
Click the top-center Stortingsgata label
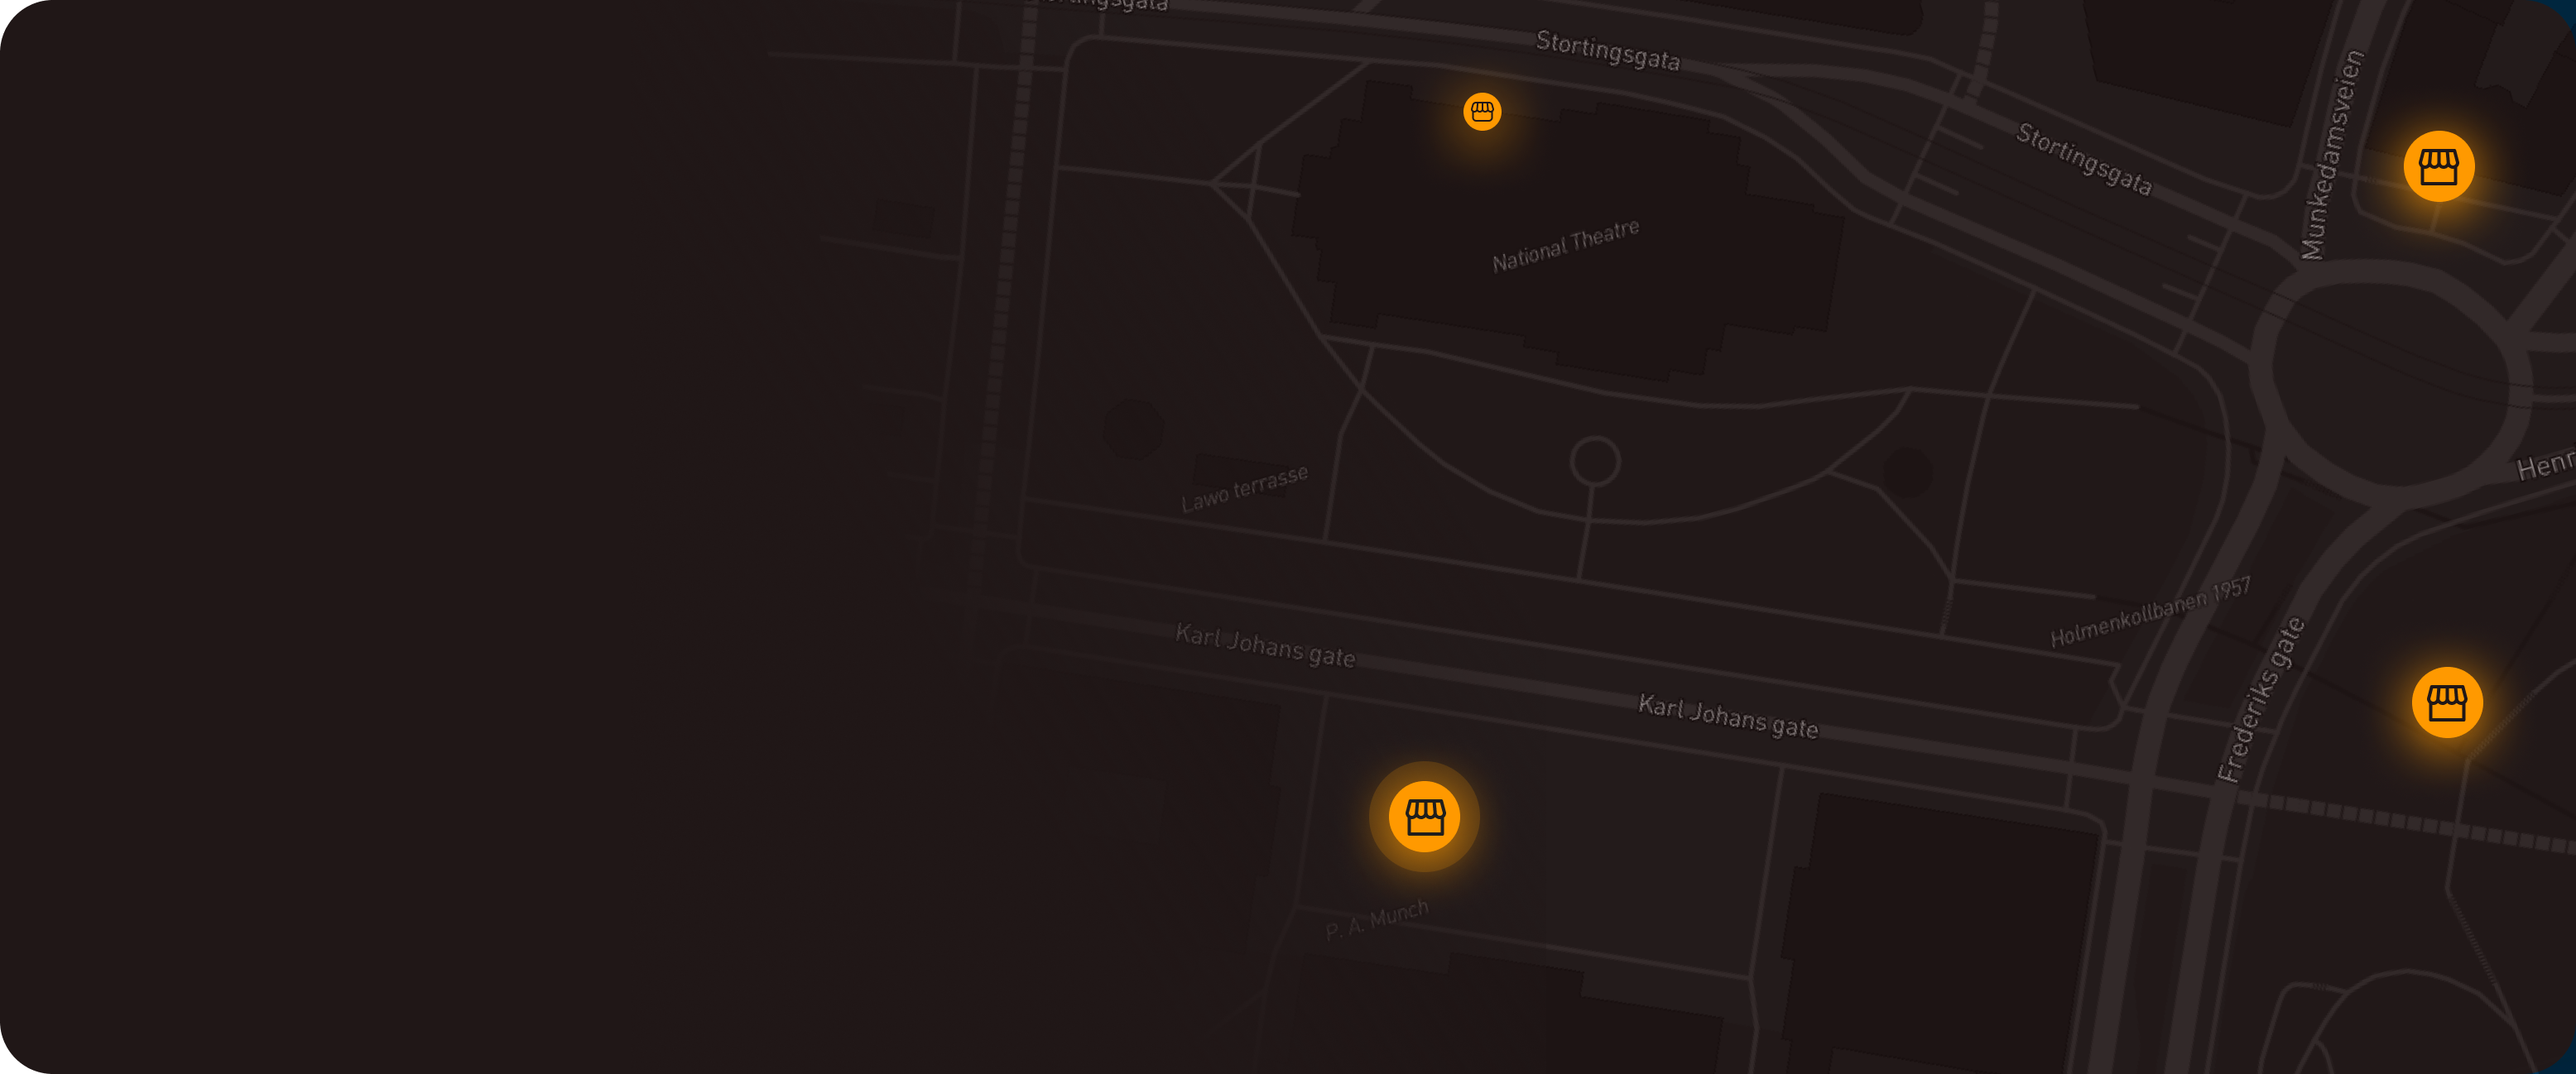(x=1607, y=50)
